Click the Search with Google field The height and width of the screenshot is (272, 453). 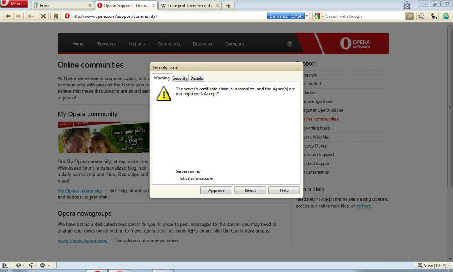tap(365, 16)
